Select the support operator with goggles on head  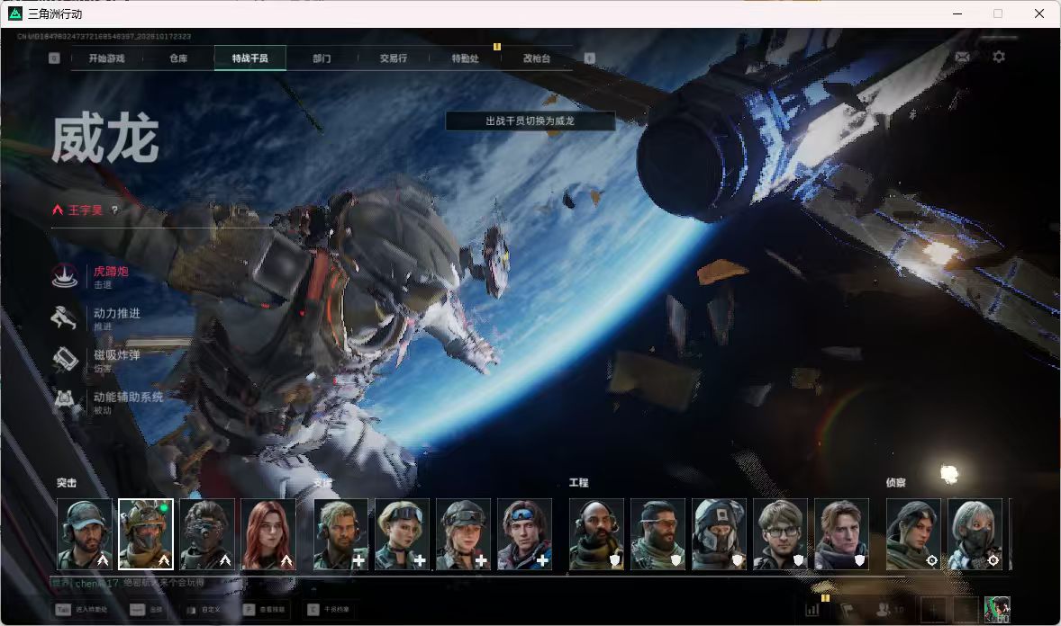pyautogui.click(x=402, y=534)
